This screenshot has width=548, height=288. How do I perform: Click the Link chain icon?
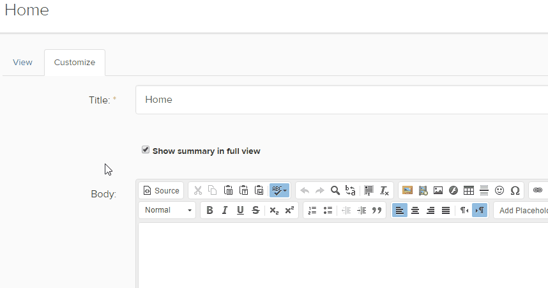point(538,190)
